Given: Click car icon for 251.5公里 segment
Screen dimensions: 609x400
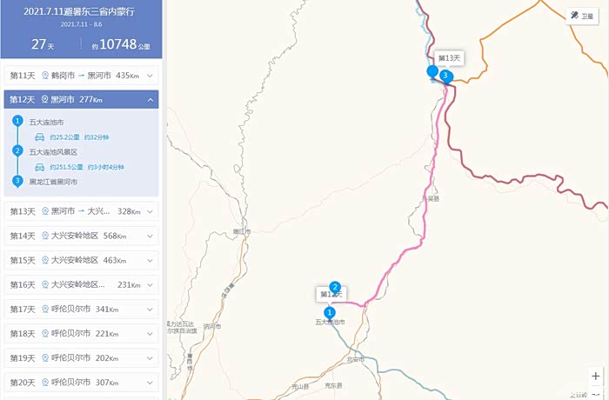Looking at the screenshot, I should (40, 167).
